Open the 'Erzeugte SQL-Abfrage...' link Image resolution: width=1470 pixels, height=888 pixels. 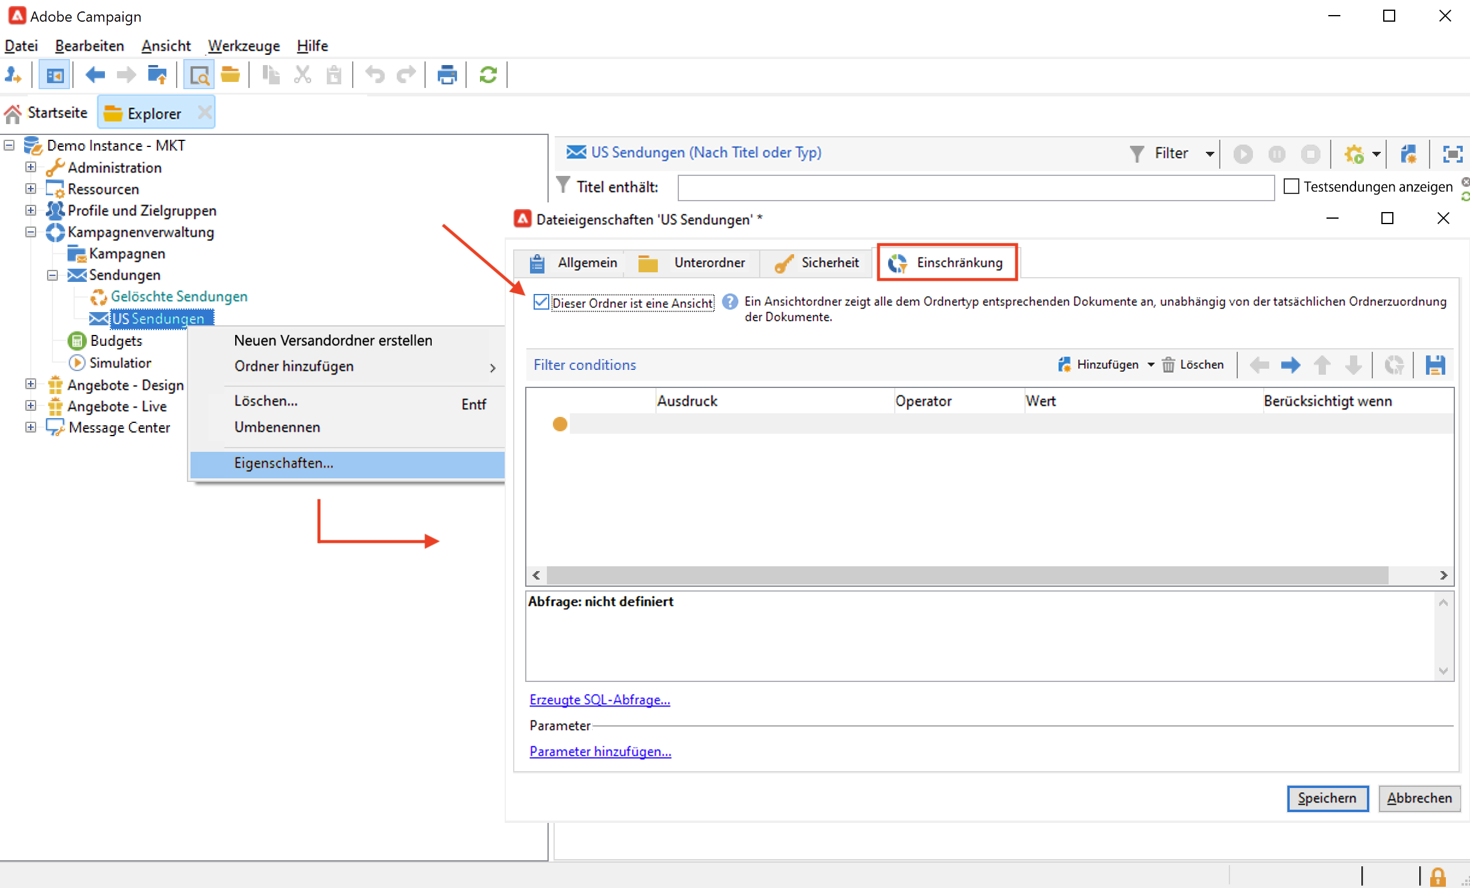pos(599,700)
